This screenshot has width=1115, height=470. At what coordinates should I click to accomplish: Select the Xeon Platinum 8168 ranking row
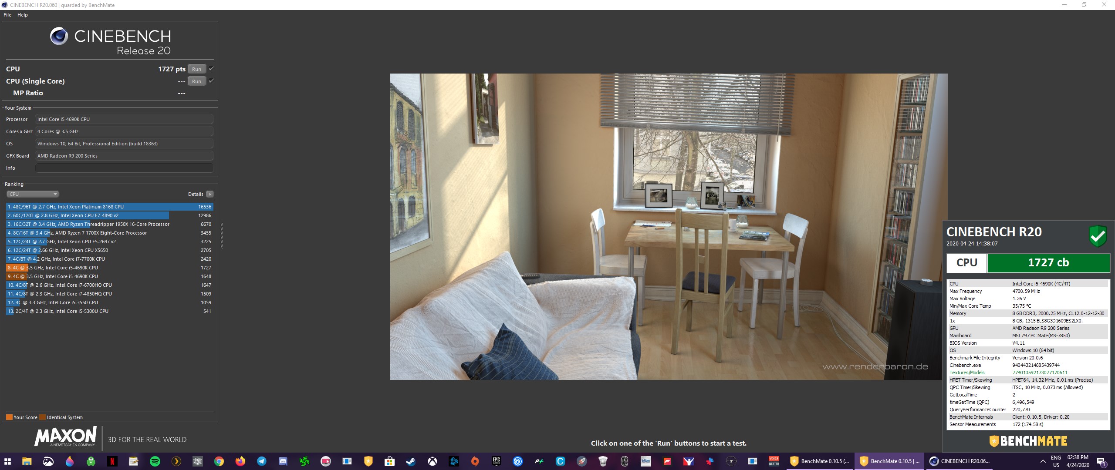coord(110,207)
